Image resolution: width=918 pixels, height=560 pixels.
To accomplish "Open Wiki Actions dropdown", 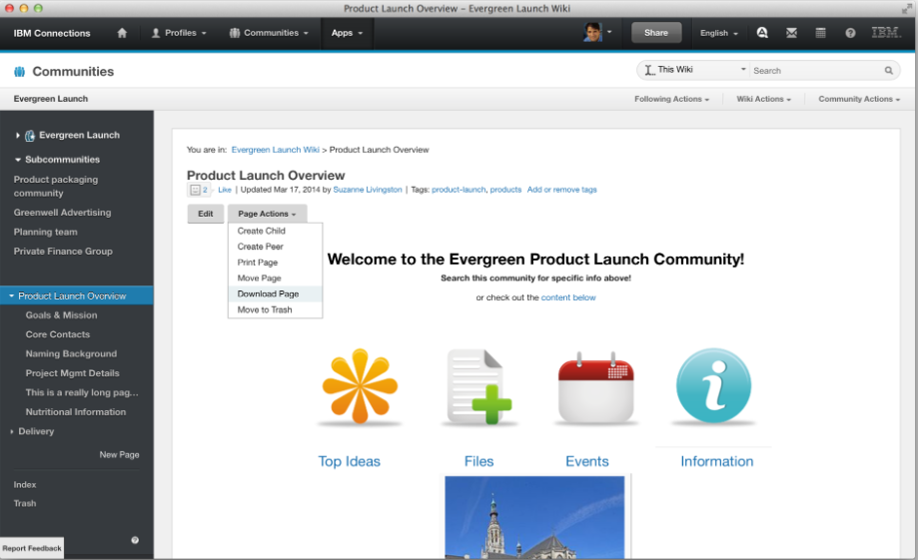I will (x=763, y=99).
